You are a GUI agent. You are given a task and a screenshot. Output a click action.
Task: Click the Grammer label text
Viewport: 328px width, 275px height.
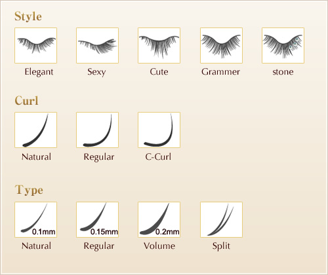pyautogui.click(x=220, y=72)
